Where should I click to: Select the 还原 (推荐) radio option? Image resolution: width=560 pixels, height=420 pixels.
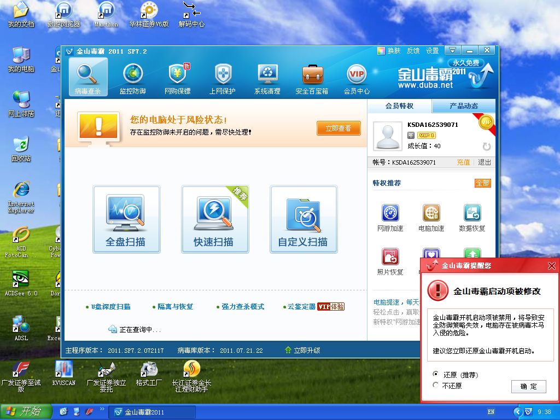pos(435,375)
